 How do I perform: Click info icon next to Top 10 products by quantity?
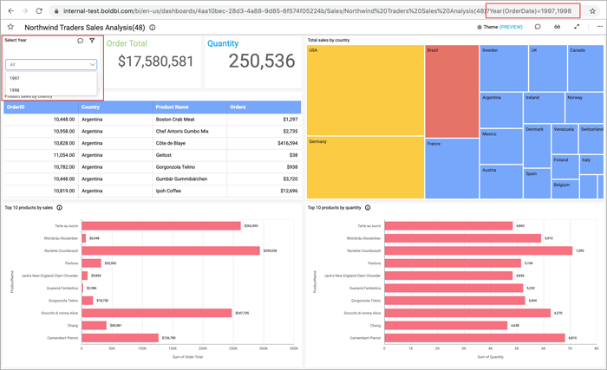pyautogui.click(x=368, y=208)
